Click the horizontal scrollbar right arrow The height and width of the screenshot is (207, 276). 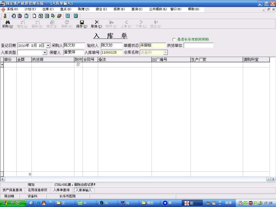coord(273,179)
